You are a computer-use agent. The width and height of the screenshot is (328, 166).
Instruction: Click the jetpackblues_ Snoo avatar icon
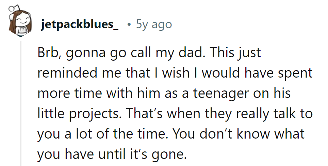click(18, 22)
